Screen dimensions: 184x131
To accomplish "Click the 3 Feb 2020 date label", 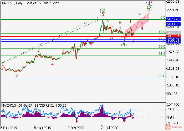I will (x=76, y=128).
